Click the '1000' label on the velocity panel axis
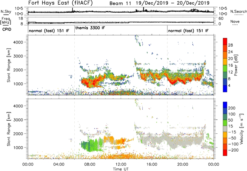 18,148
